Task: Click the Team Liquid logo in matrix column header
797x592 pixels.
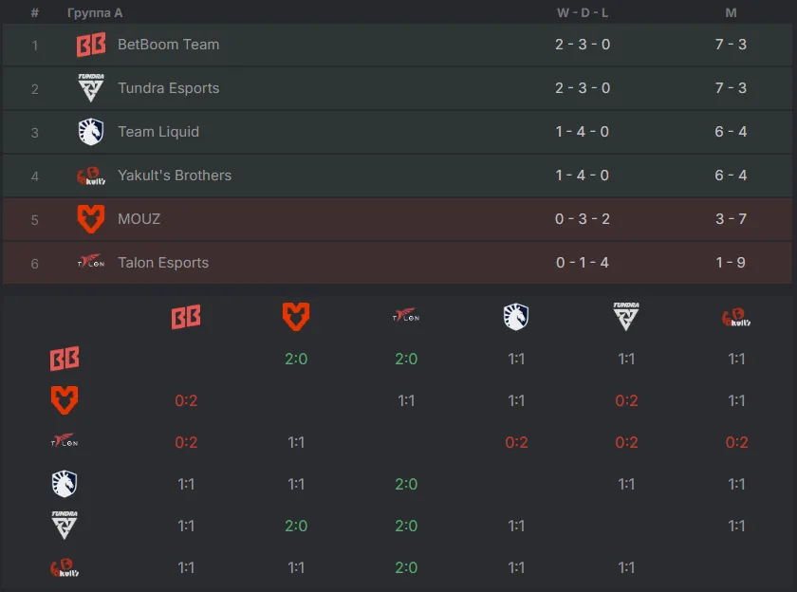Action: [516, 317]
